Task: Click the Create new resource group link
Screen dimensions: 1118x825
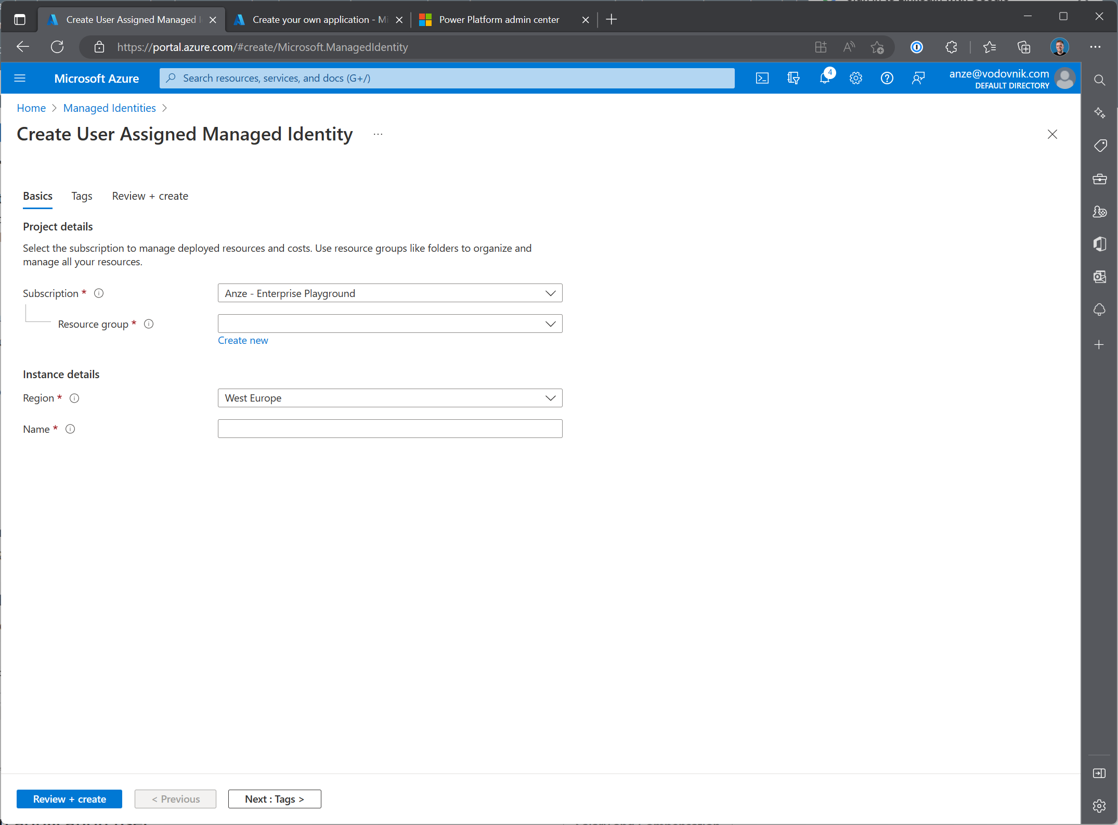Action: pyautogui.click(x=243, y=340)
